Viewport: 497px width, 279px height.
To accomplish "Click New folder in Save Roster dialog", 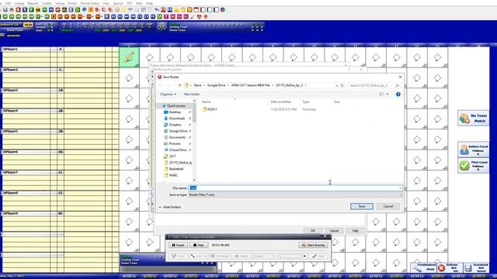I will point(192,95).
